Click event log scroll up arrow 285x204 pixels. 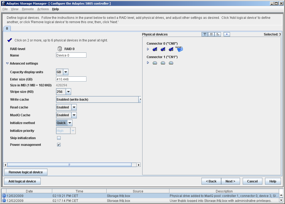tap(281, 196)
